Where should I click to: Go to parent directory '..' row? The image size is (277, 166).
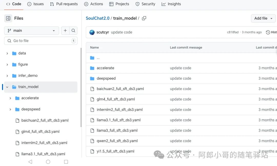click(x=98, y=58)
